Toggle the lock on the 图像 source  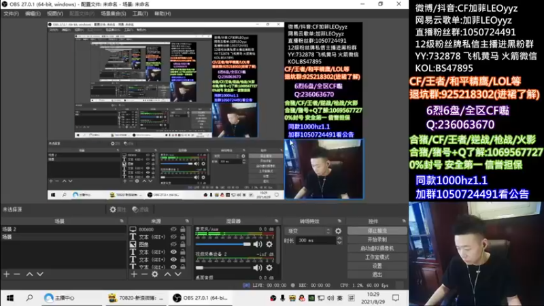tap(182, 244)
